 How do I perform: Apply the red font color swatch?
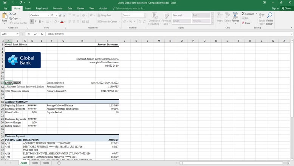62,22
